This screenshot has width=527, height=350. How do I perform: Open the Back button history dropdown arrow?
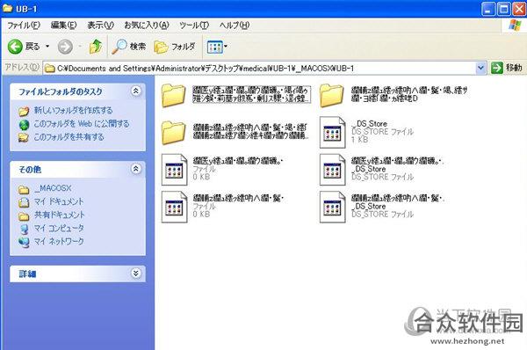point(47,47)
